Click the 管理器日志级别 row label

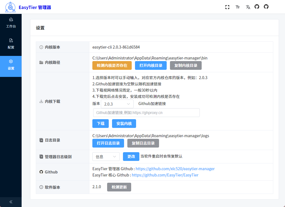pyautogui.click(x=58, y=157)
